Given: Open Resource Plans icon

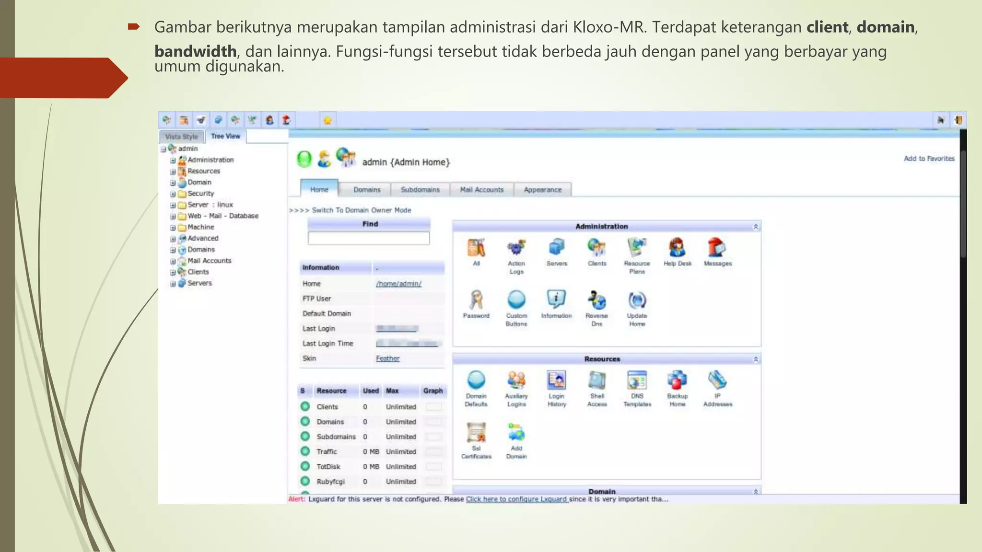Looking at the screenshot, I should click(x=637, y=248).
